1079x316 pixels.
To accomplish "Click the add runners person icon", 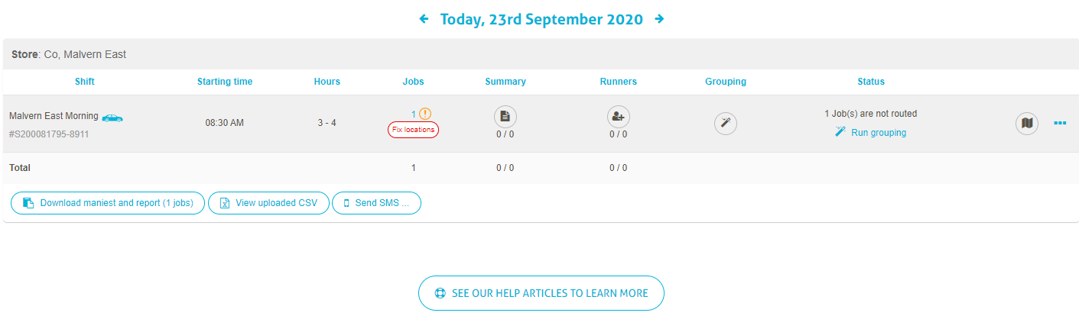I will 618,117.
